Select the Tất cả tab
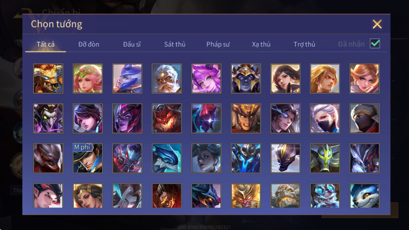The image size is (409, 230). tap(46, 44)
